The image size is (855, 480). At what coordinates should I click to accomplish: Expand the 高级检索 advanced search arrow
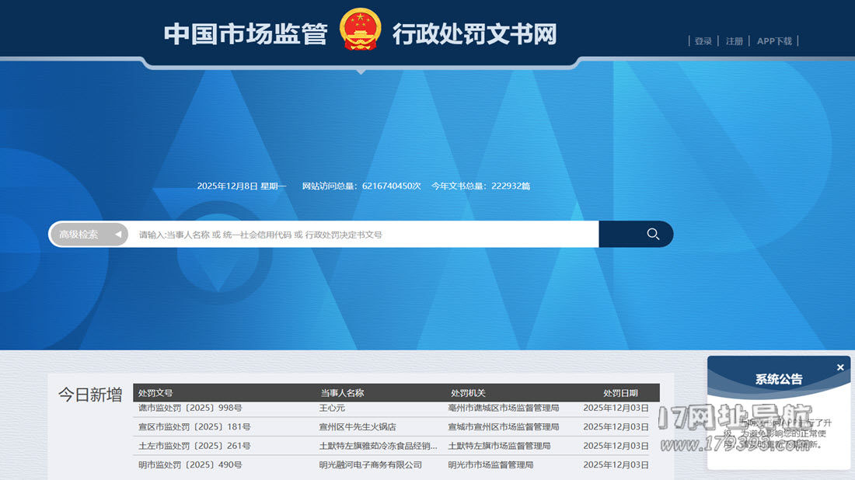pyautogui.click(x=118, y=235)
